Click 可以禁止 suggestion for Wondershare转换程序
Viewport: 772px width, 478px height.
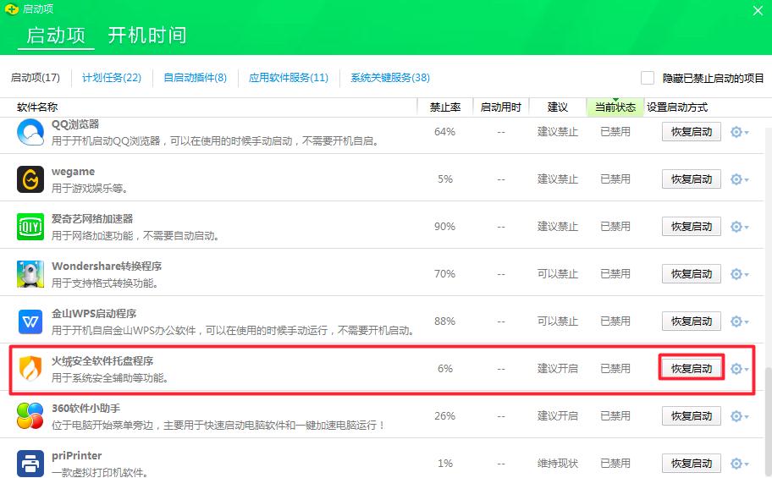[x=557, y=274]
